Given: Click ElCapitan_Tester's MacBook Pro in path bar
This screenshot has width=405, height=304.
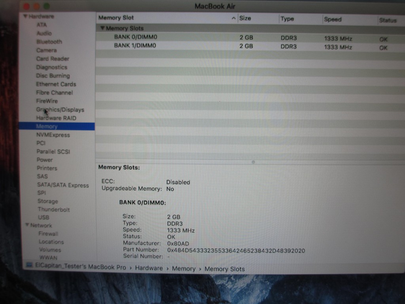Looking at the screenshot, I should [81, 267].
